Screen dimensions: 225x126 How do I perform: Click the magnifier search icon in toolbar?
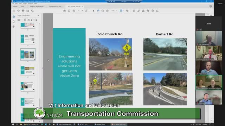point(33,11)
